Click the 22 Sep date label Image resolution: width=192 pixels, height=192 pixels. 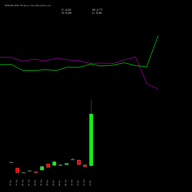pyautogui.click(x=23, y=183)
